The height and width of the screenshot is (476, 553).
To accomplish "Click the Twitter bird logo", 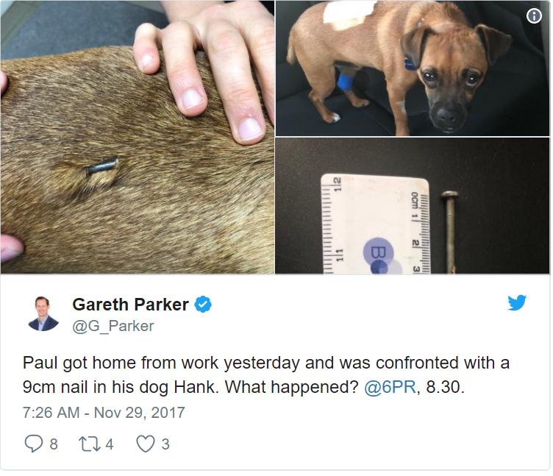I will (517, 303).
